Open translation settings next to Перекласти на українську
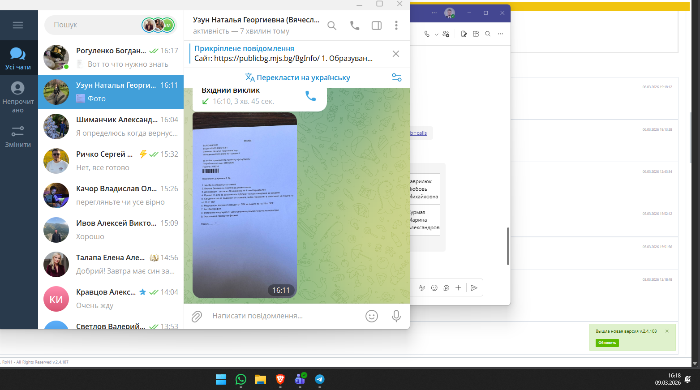The image size is (700, 390). point(397,77)
